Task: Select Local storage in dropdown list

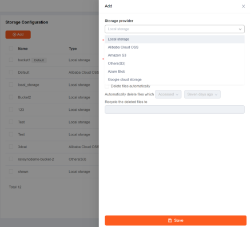Action: coord(174,39)
